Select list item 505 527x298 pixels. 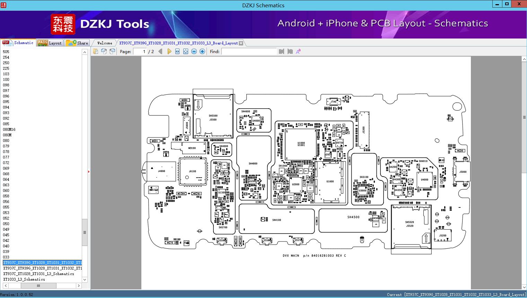6,52
